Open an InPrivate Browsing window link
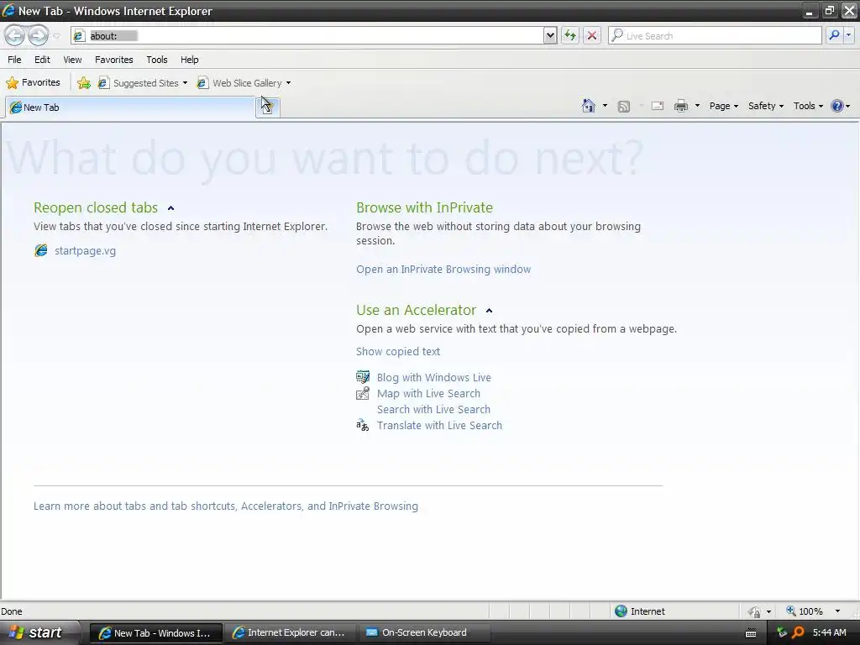The width and height of the screenshot is (860, 645). point(443,270)
